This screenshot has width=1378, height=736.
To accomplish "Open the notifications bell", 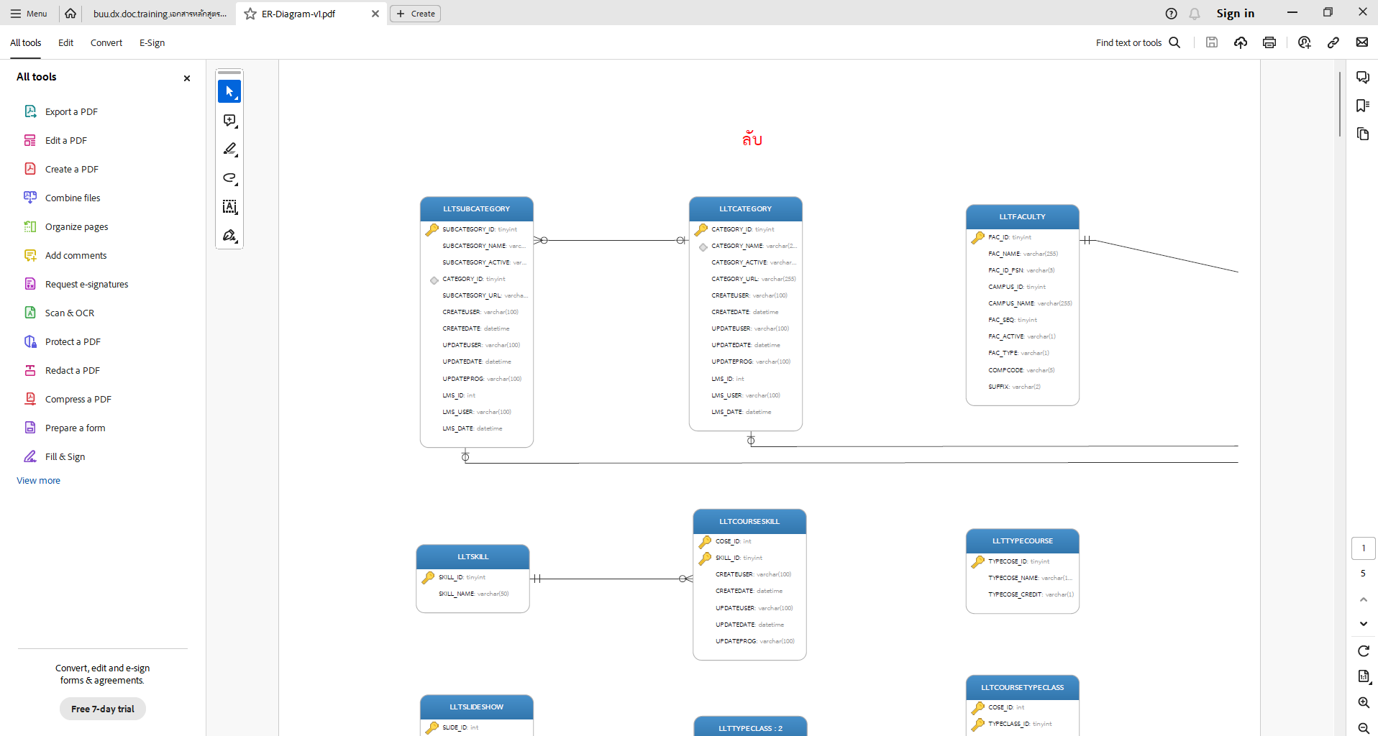I will click(x=1195, y=14).
